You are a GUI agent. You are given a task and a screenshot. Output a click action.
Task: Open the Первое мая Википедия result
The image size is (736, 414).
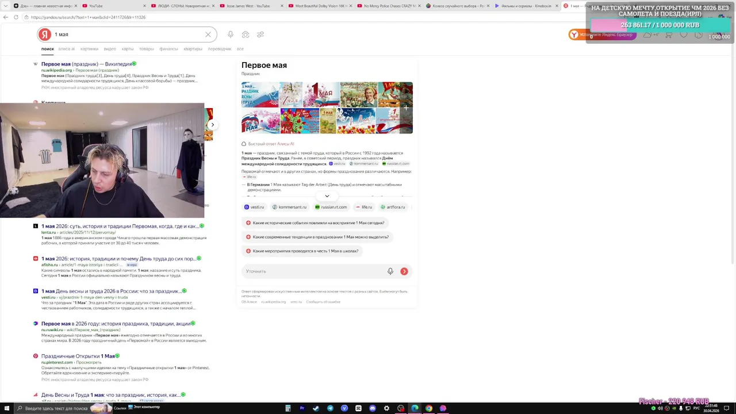[87, 64]
